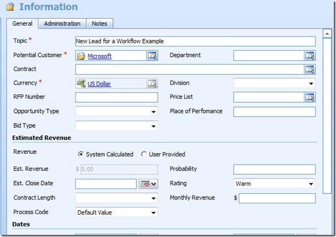Open the US Dollar link
336x237 pixels.
[100, 84]
